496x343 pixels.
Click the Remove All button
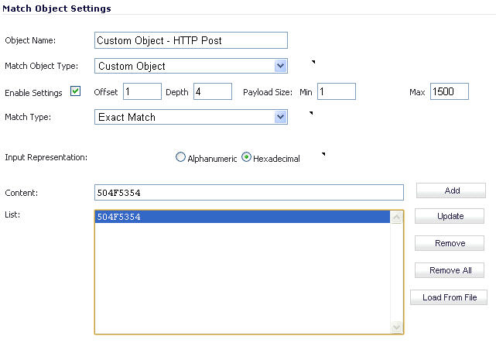point(450,270)
